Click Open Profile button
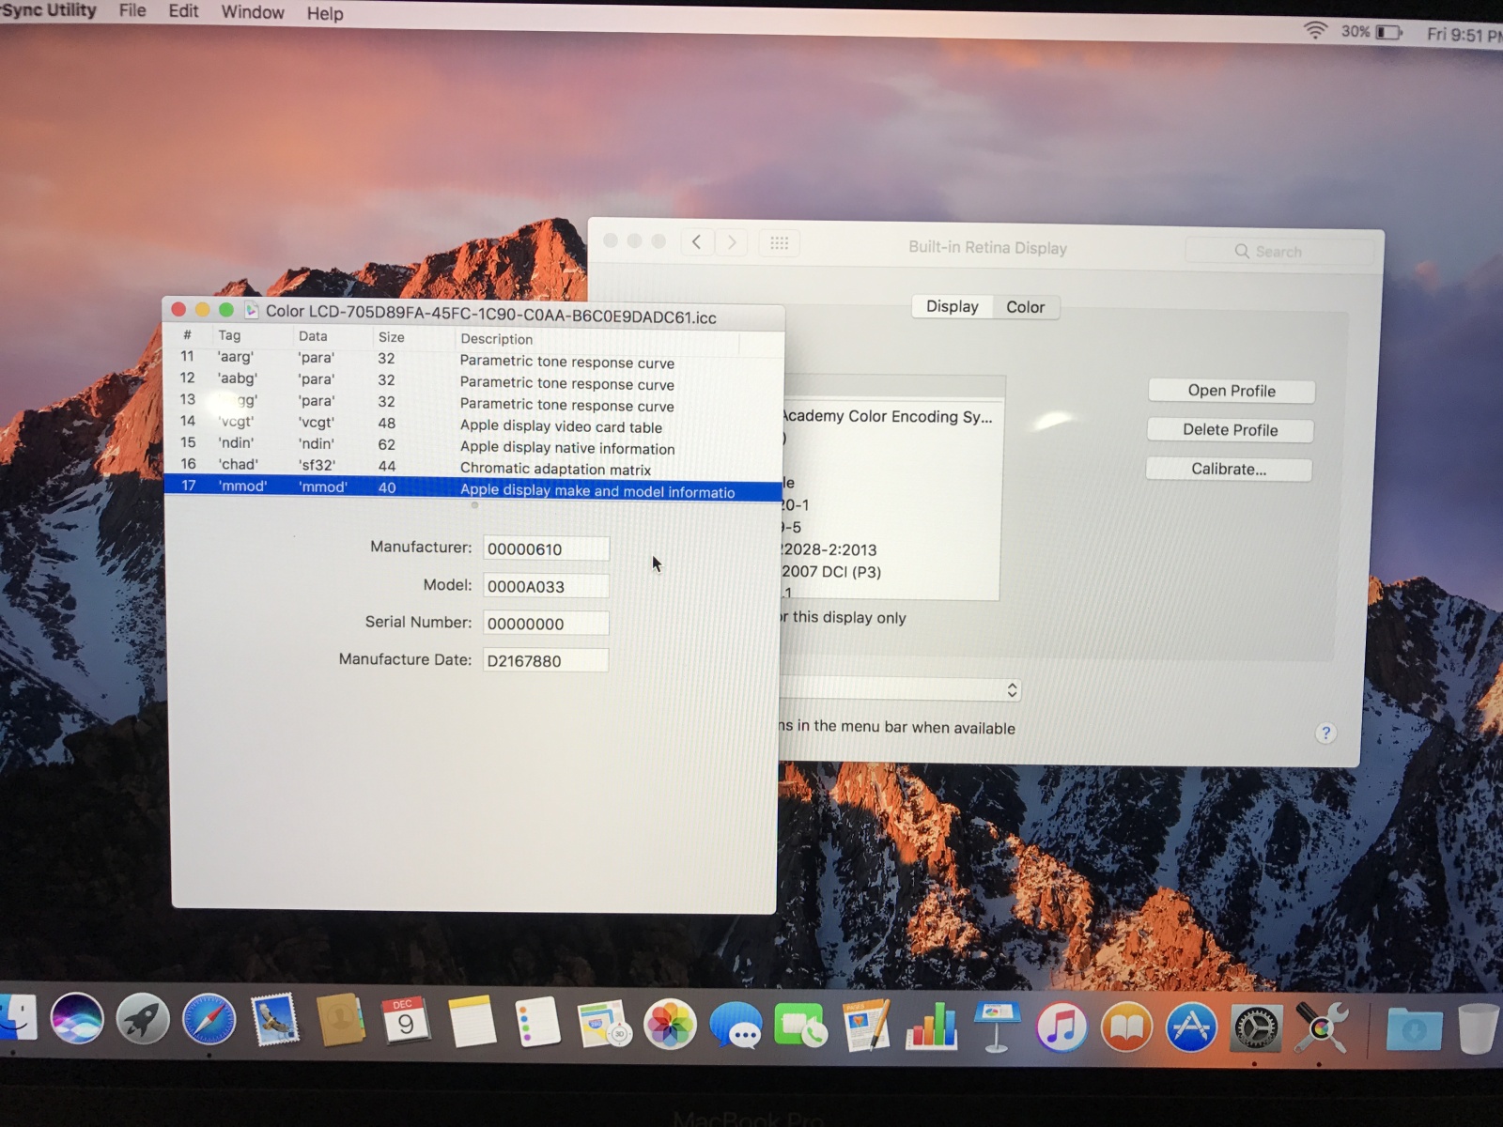 click(1232, 391)
